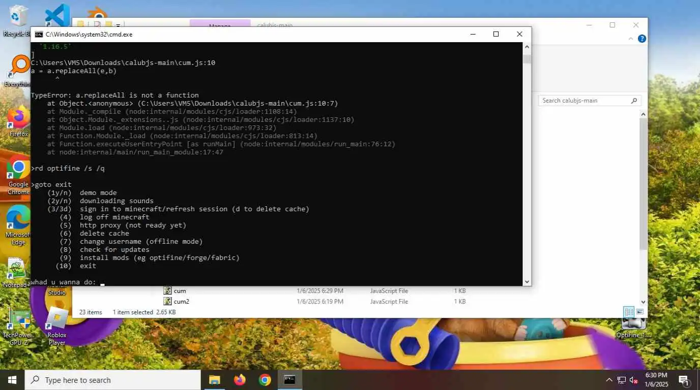This screenshot has width=700, height=390.
Task: Open the network tray icon
Action: 621,380
